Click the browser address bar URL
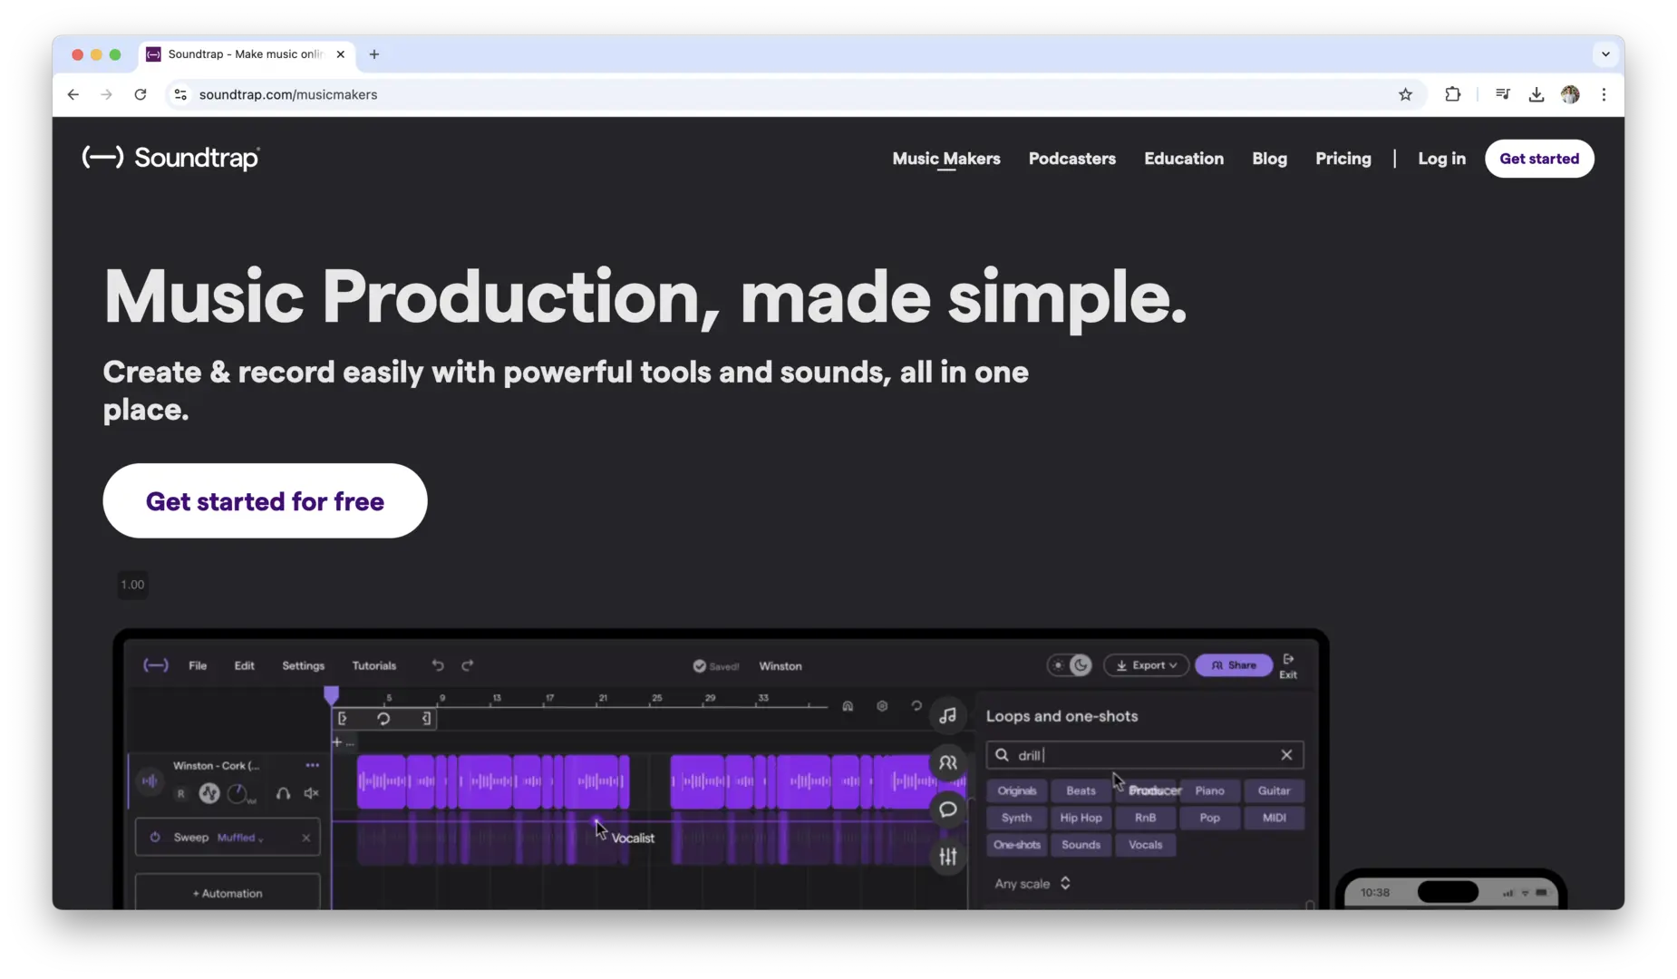The height and width of the screenshot is (979, 1677). pos(288,94)
